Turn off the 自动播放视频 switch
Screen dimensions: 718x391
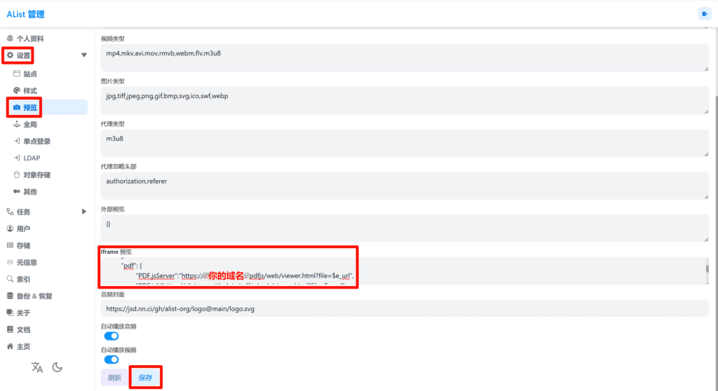(111, 359)
